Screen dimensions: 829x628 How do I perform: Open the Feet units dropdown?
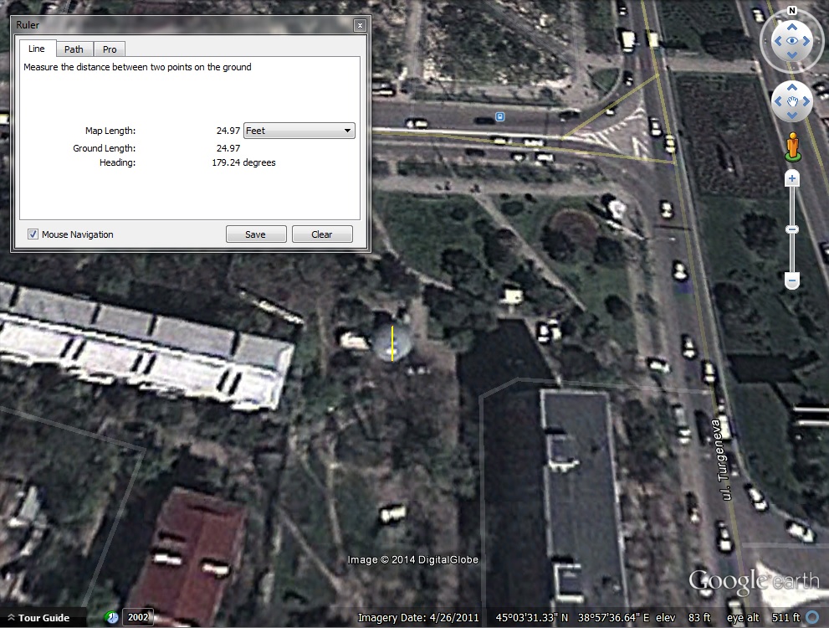click(x=299, y=131)
